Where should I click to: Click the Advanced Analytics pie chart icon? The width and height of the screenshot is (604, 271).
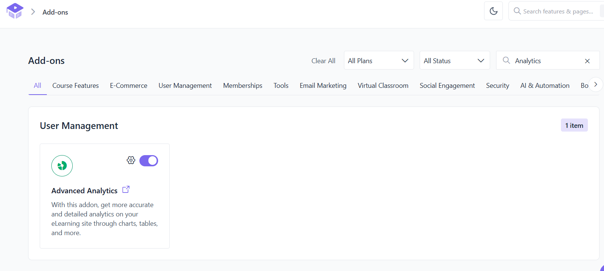point(62,166)
